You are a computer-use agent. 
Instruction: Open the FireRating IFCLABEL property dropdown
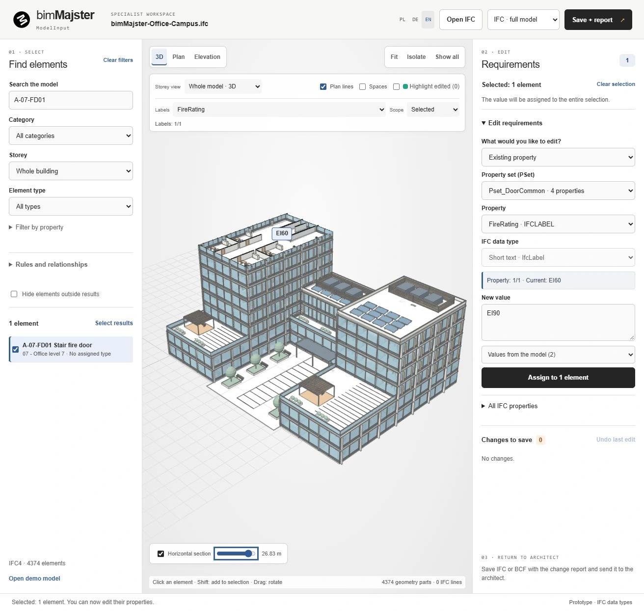click(558, 224)
